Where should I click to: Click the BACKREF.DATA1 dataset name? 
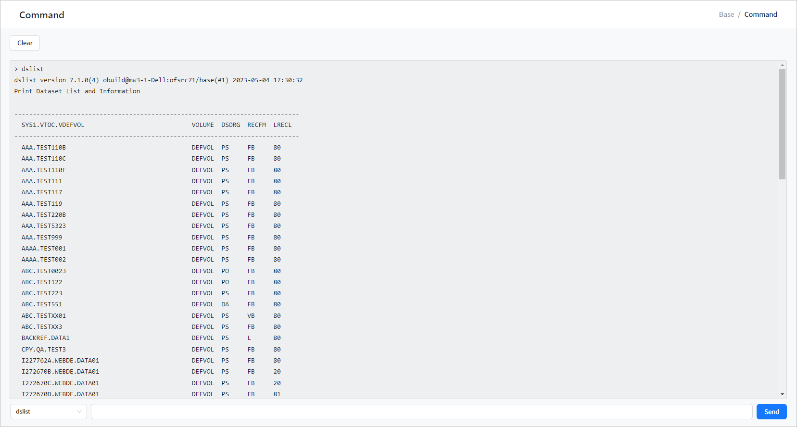(46, 338)
